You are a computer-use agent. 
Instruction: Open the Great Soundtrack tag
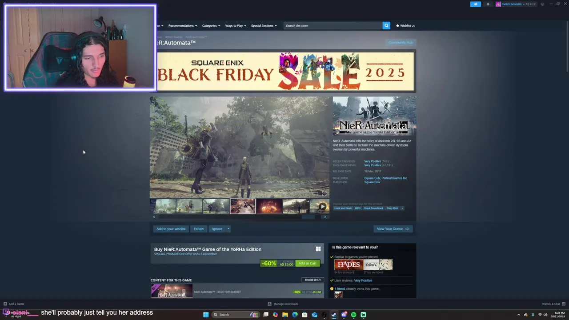coord(373,208)
